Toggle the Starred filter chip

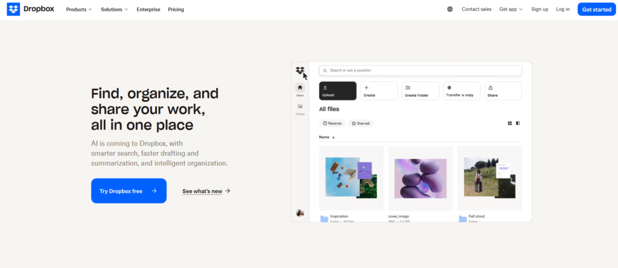tap(360, 123)
